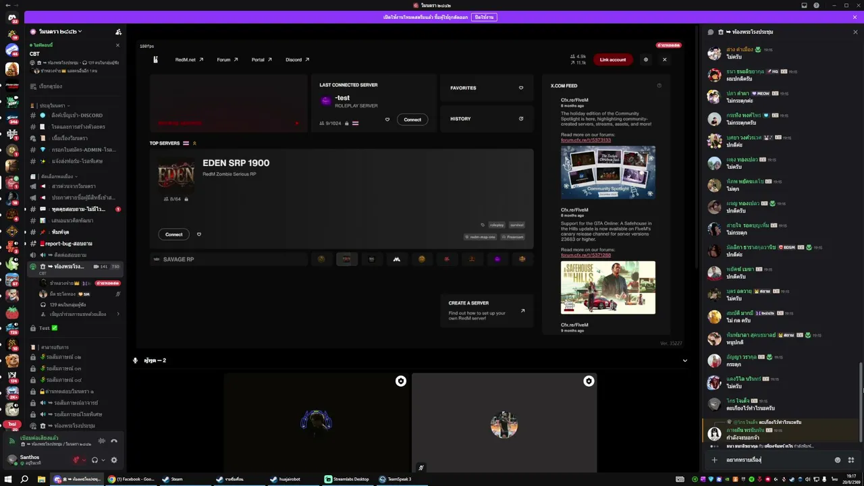Screen dimensions: 864x486
Task: Close the stage chat panel
Action: (x=855, y=32)
